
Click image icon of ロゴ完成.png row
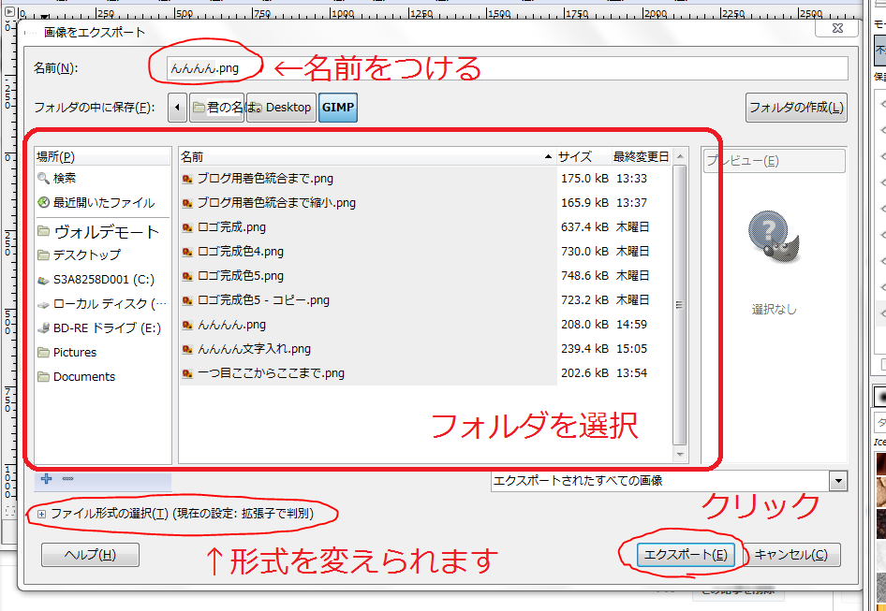click(x=187, y=227)
